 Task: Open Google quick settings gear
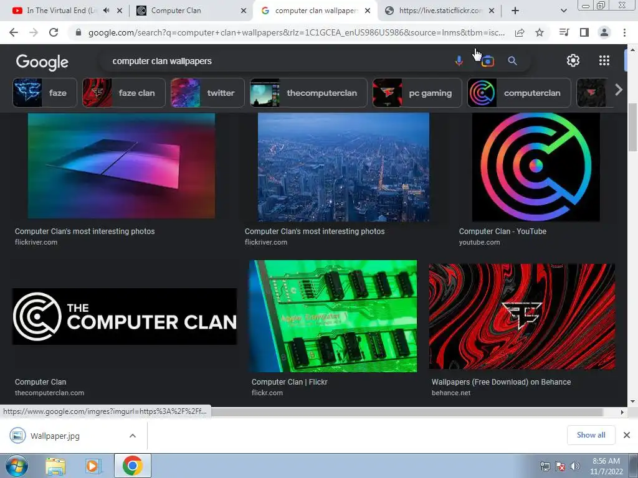coord(573,60)
